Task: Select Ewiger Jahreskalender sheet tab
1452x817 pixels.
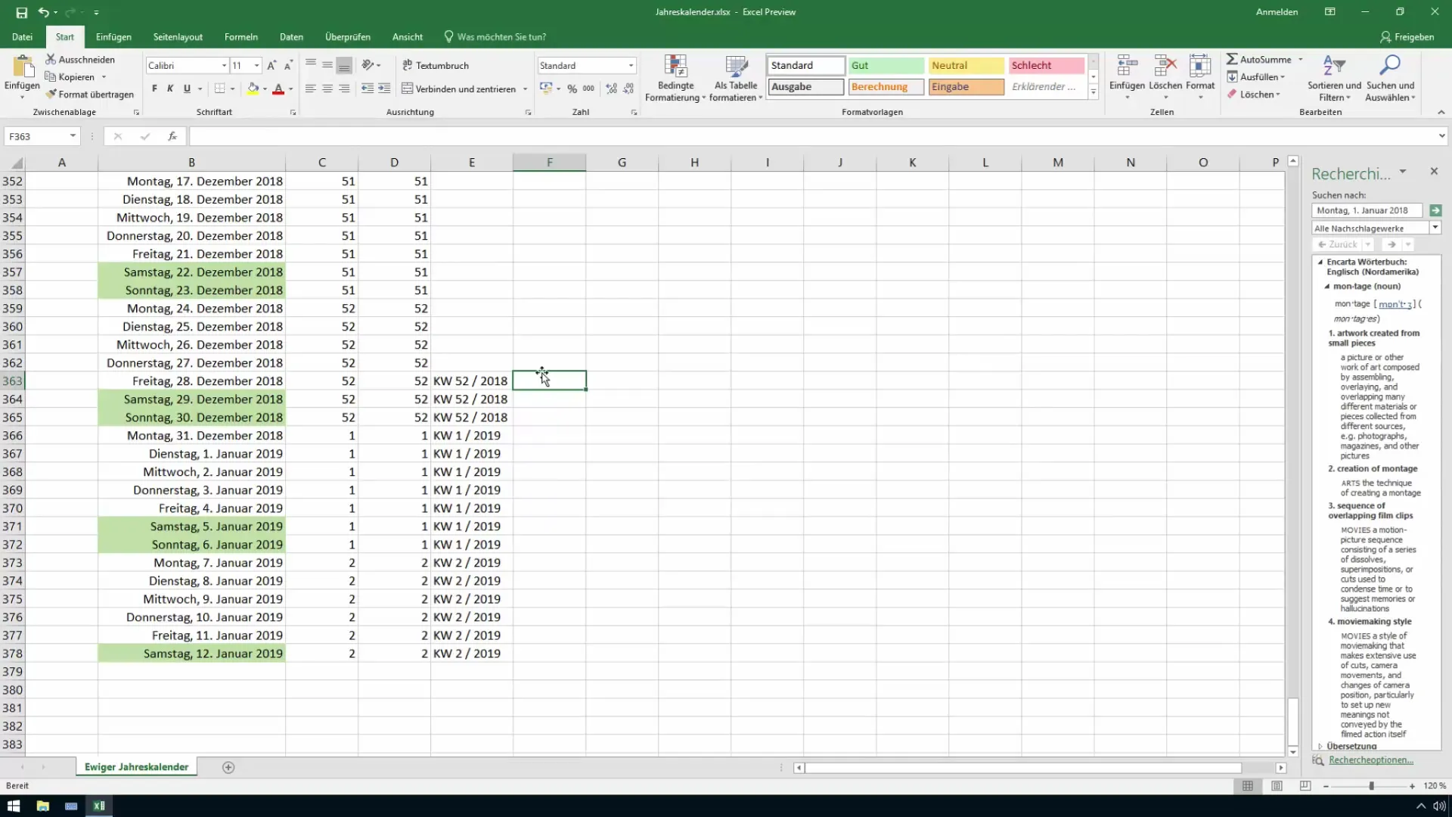Action: tap(136, 767)
